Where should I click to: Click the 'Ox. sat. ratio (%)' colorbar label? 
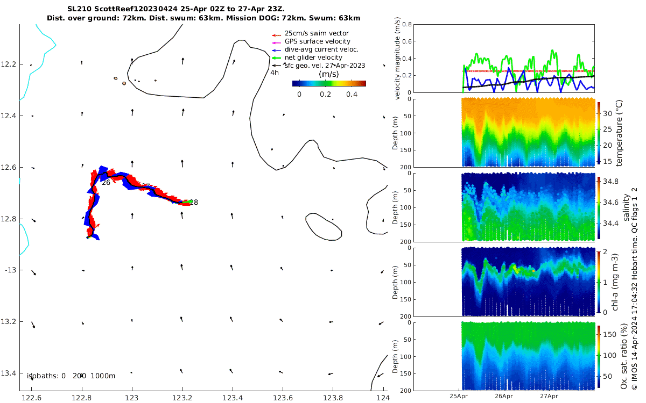(624, 356)
